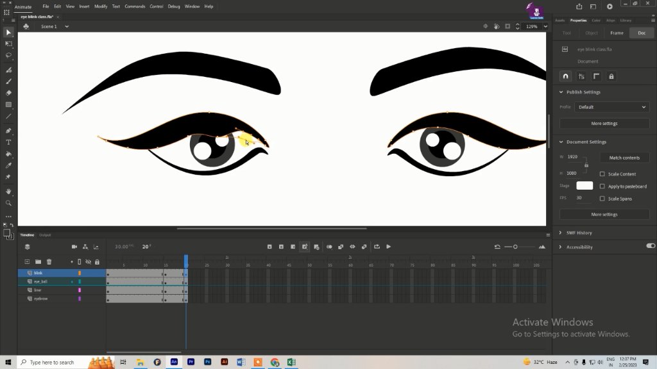Toggle hide all layers icon

[x=88, y=262]
